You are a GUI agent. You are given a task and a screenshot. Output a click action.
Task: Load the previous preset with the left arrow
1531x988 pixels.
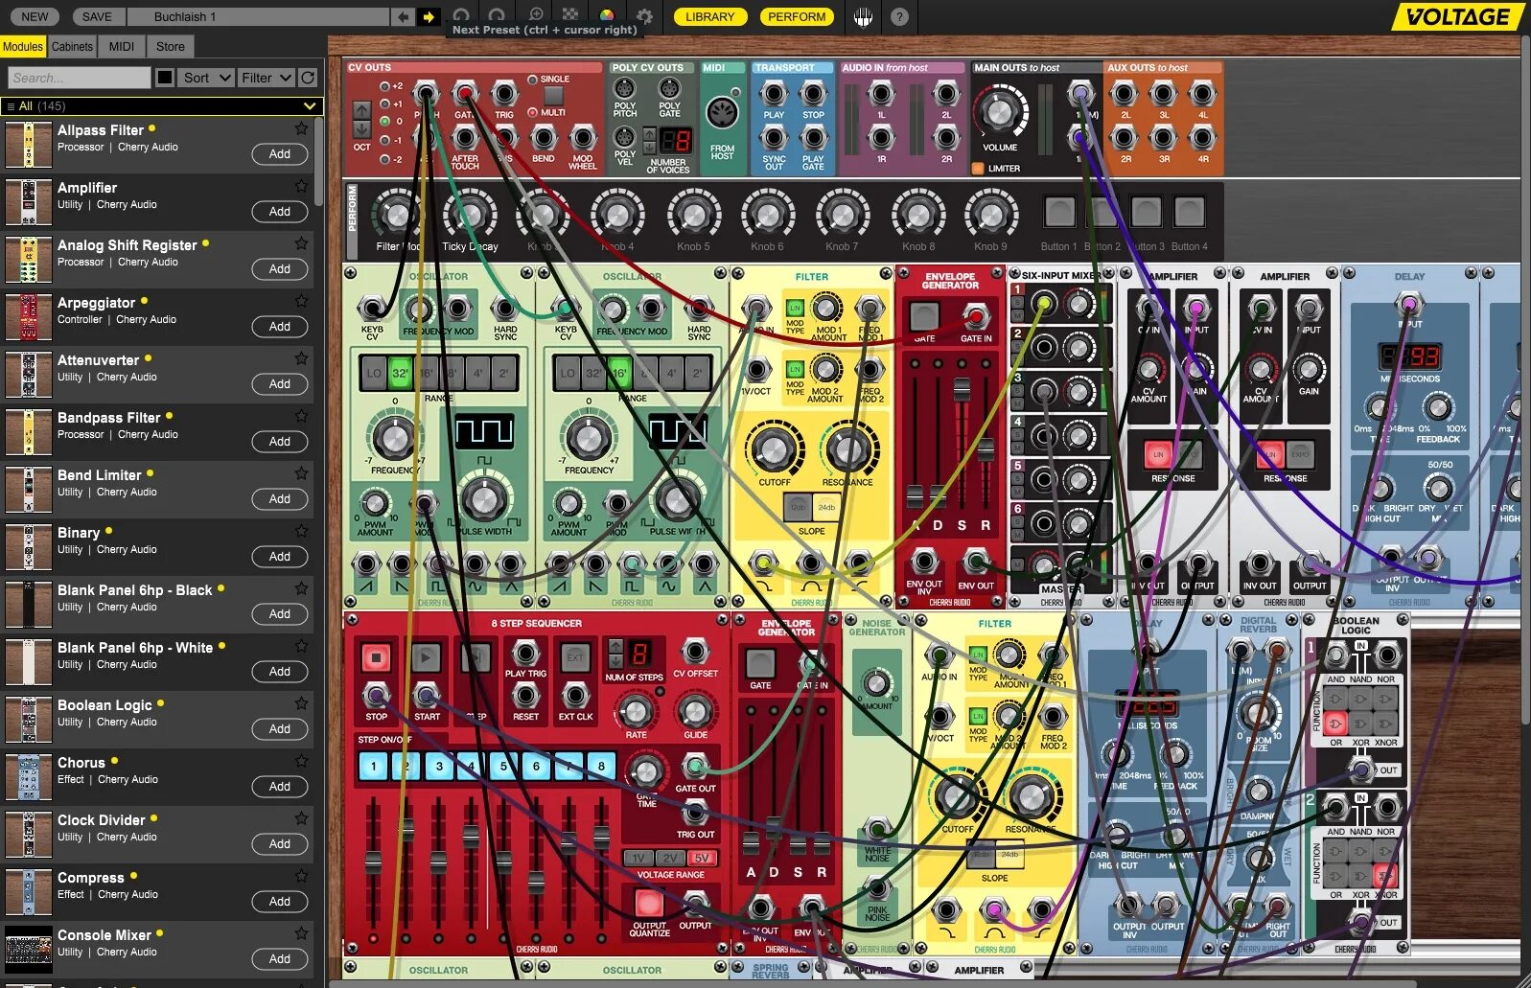point(404,16)
